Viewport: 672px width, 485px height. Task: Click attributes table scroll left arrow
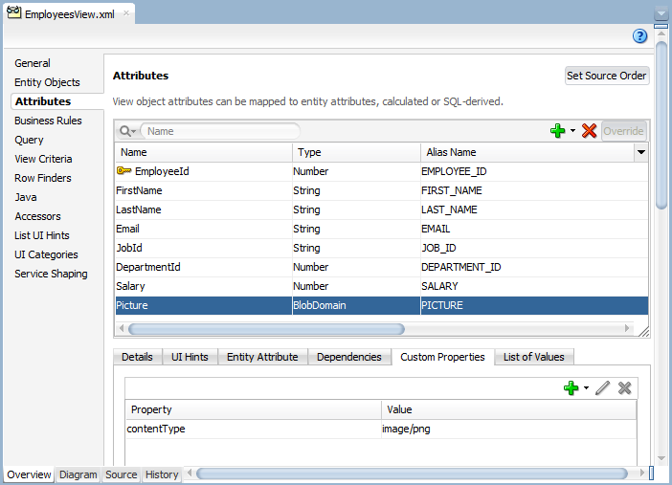(122, 329)
